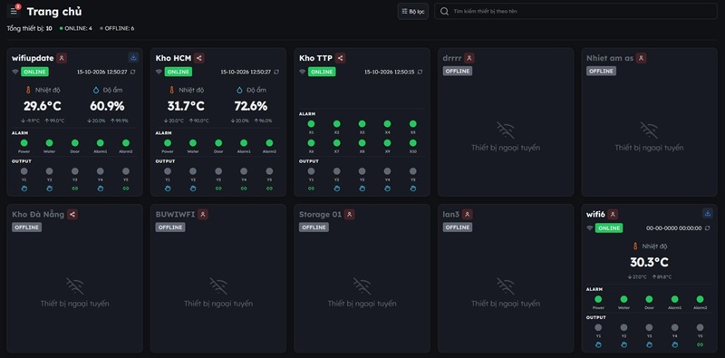
Task: Open the Kho Đà Nẵng device title
Action: pos(38,215)
